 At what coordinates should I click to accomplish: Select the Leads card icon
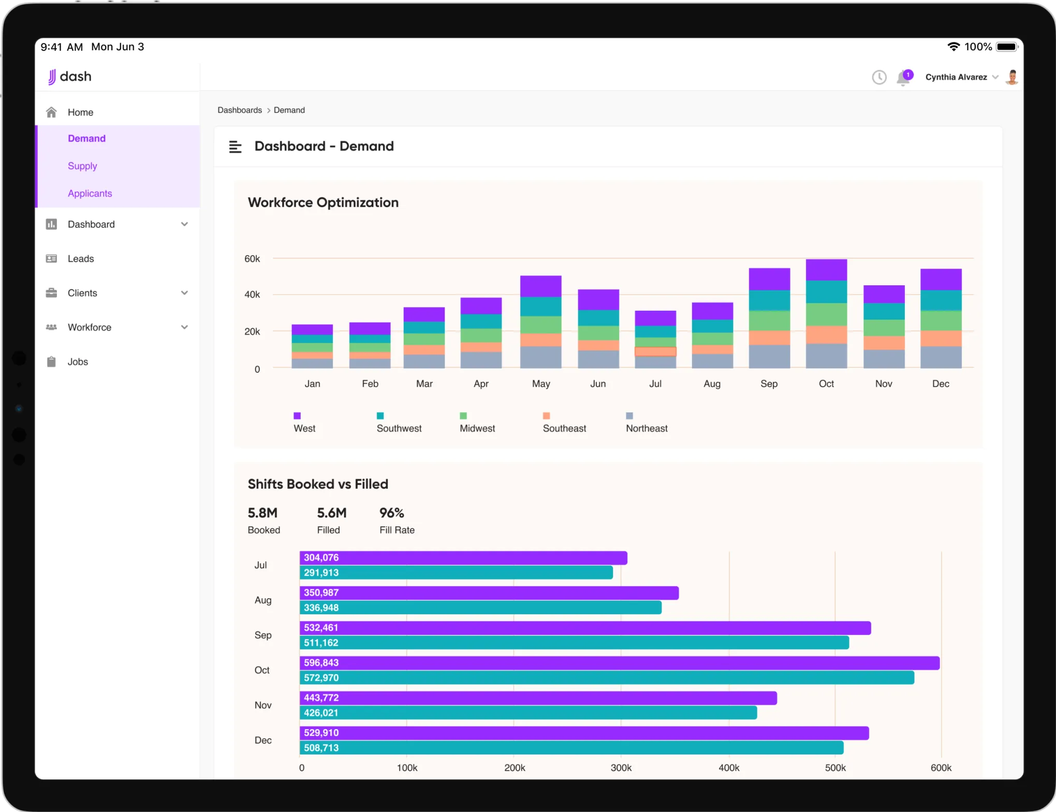52,258
